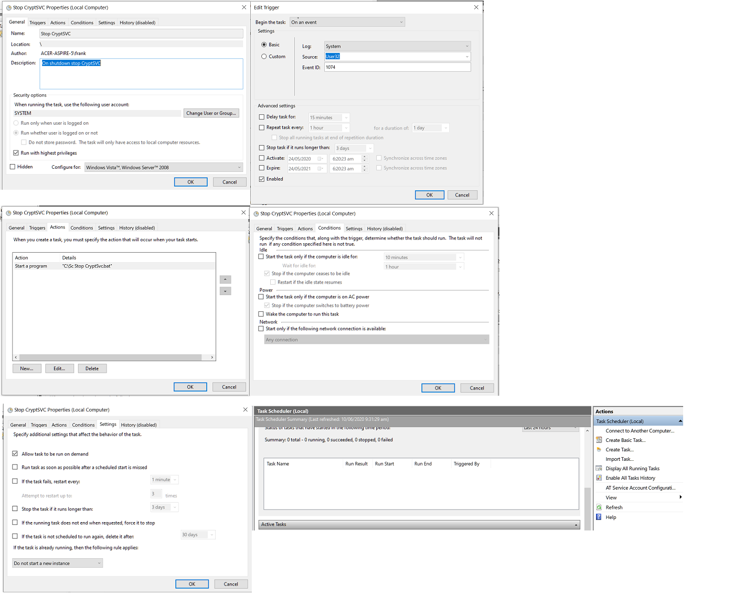Click Connect to Another Computer
744x607 pixels.
pos(640,431)
